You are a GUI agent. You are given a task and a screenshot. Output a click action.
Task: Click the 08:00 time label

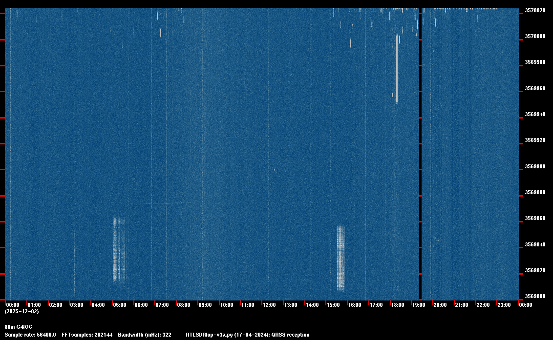[183, 305]
